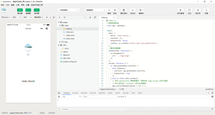This screenshot has width=215, height=115.
Task: Click the debugger three-dot customize icon
Action: (208, 93)
